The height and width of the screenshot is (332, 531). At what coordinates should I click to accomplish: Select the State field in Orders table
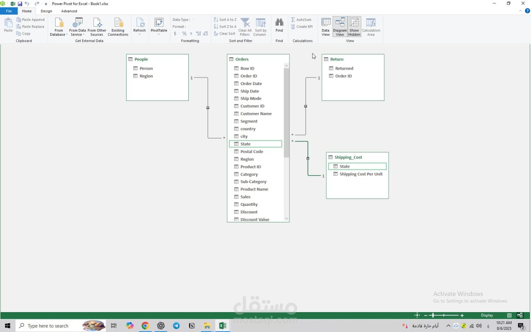point(256,144)
